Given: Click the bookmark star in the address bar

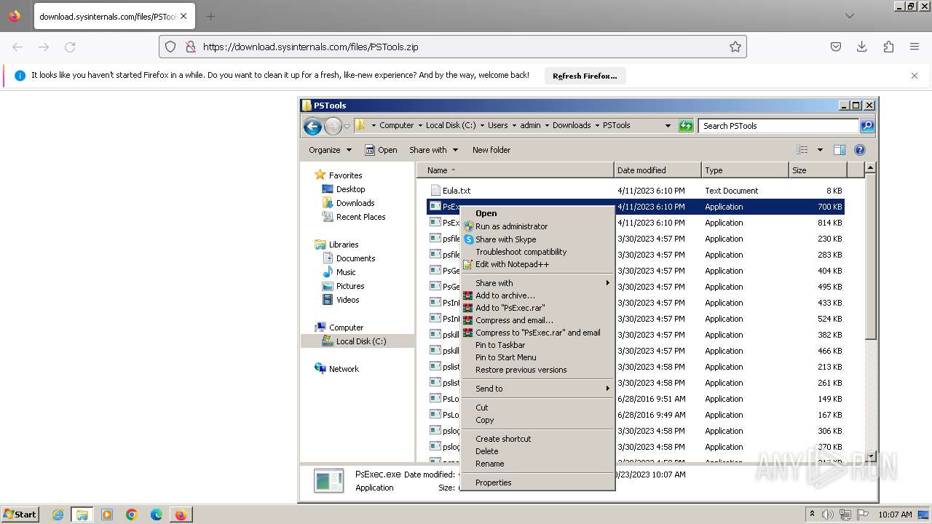Looking at the screenshot, I should coord(735,47).
